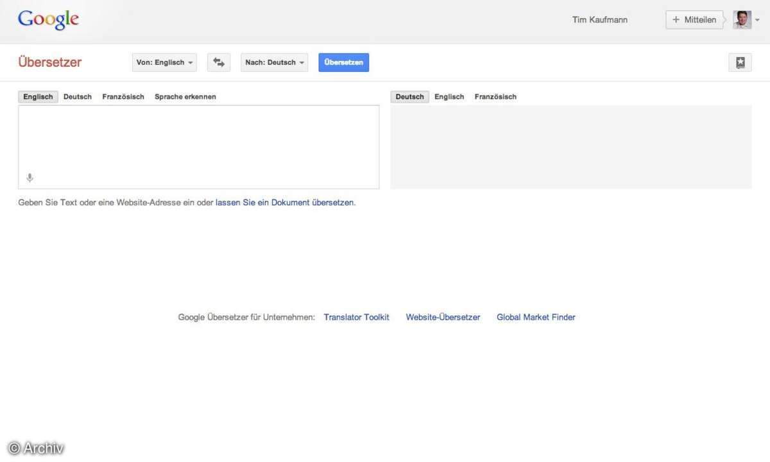Select Deutsch as target language tab
Viewport: 770px width, 462px height.
point(410,97)
